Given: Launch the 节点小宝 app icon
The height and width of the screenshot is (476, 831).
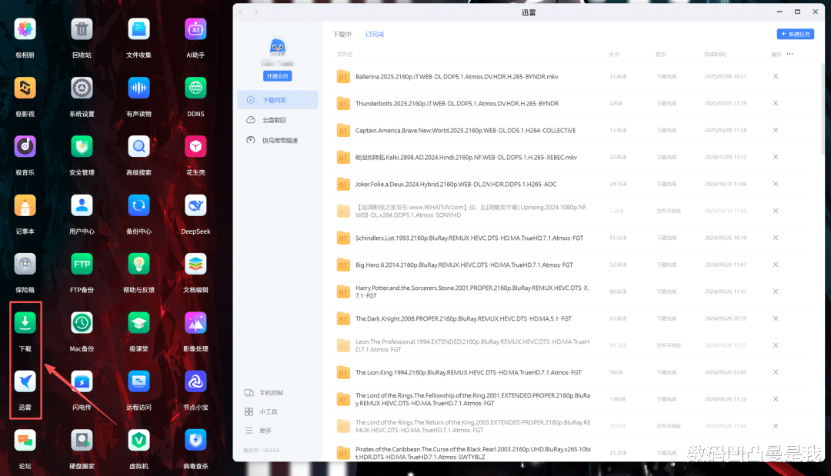Looking at the screenshot, I should coord(195,381).
